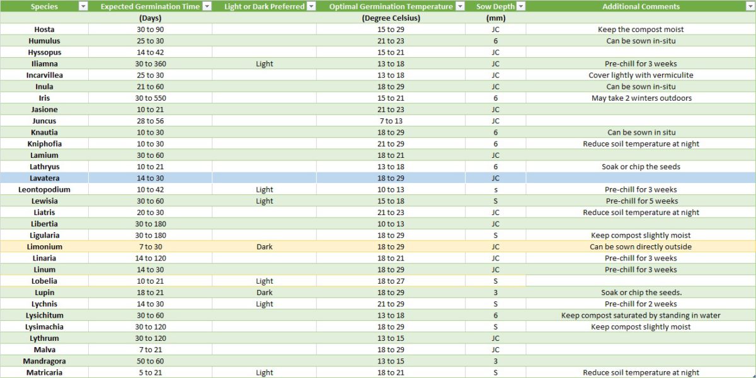The width and height of the screenshot is (756, 378).
Task: Select the 'Pre-chill for 5 weeks' cell
Action: 641,201
